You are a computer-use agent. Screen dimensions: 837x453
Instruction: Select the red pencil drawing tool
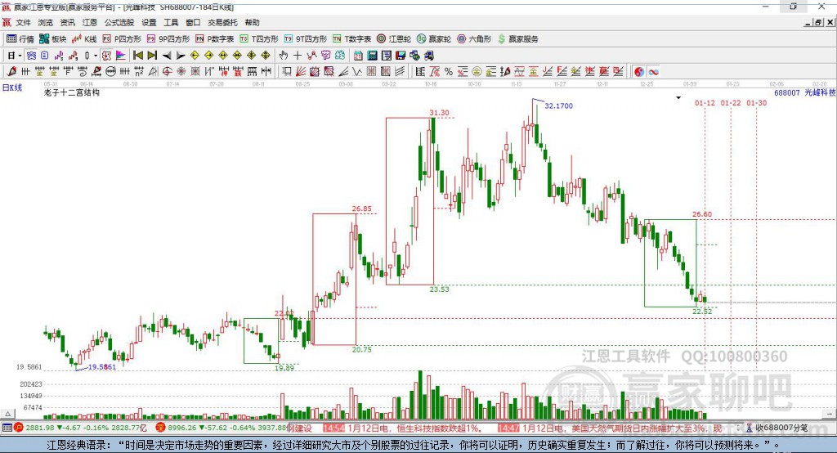[x=11, y=72]
